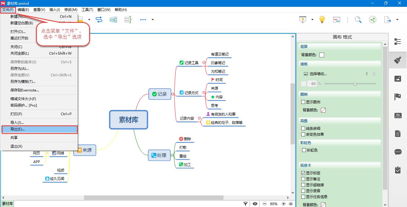Screen dimensions: 407x207
Task: Click the zoom in plus button
Action: [284, 204]
